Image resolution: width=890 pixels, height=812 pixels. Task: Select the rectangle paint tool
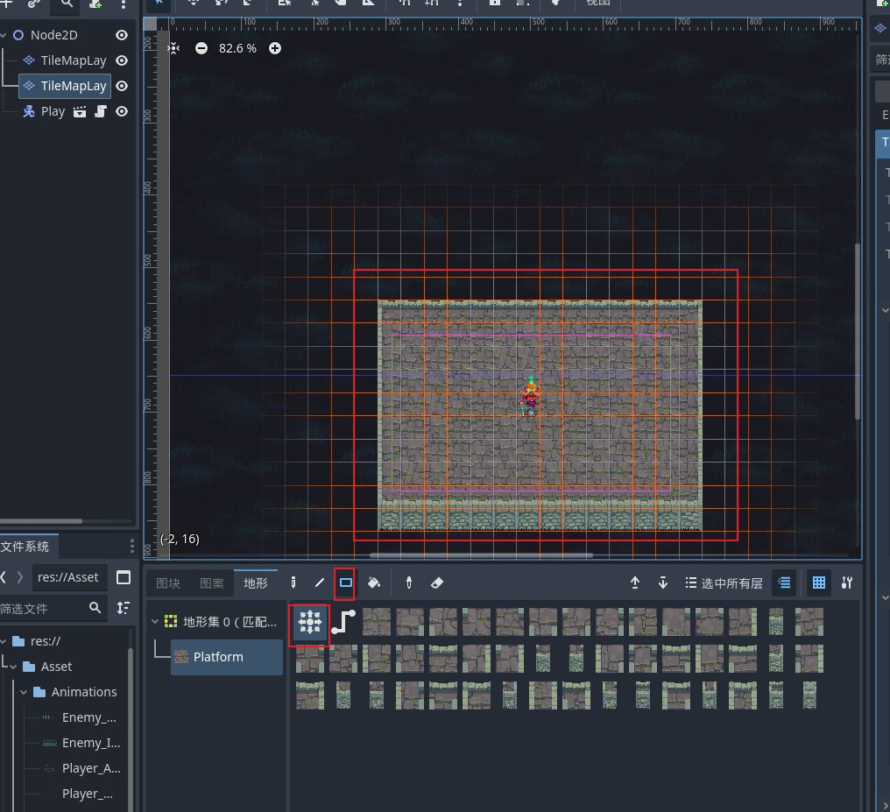(345, 583)
